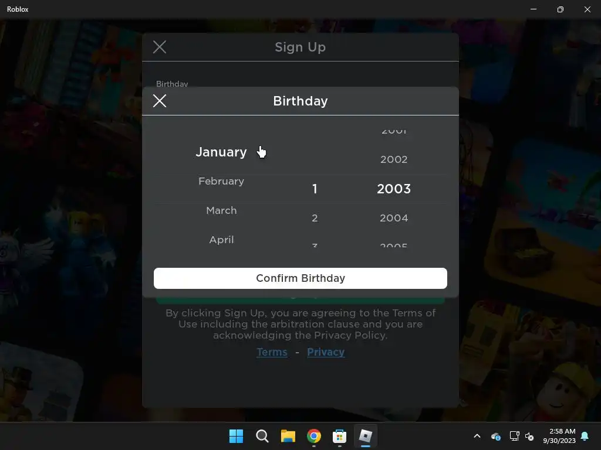Select day 1 in the day column
This screenshot has height=450, width=601.
coord(315,189)
